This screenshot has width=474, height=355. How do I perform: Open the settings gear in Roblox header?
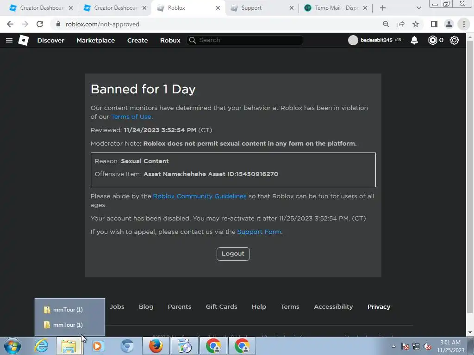pos(454,40)
